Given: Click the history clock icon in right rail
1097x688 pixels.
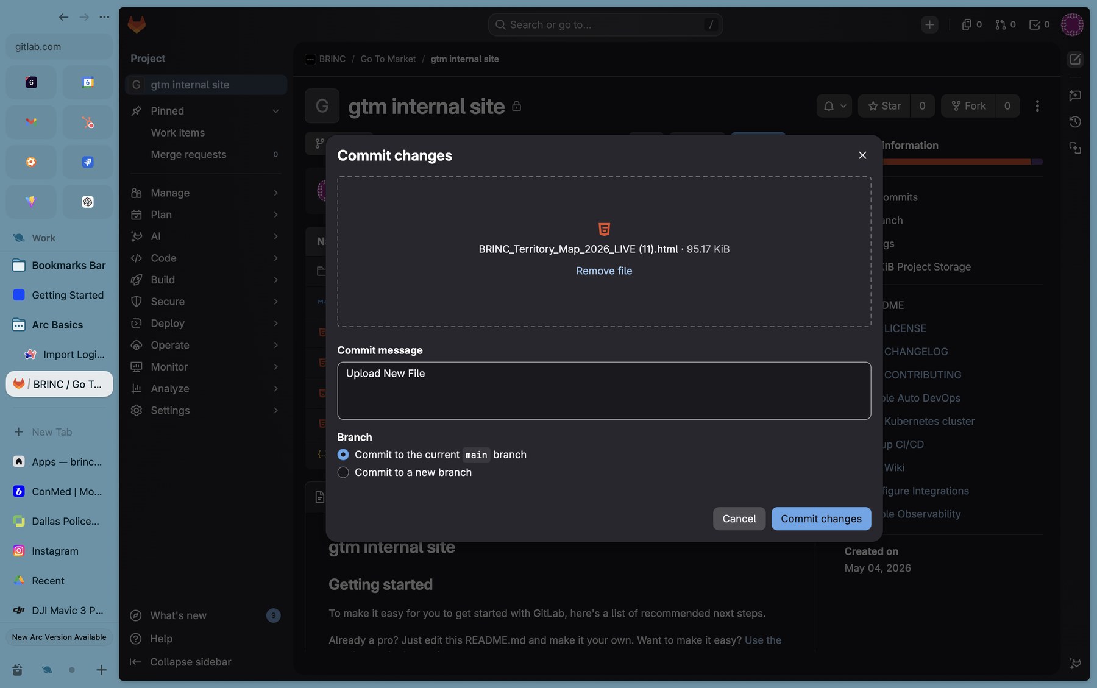Looking at the screenshot, I should (1075, 122).
